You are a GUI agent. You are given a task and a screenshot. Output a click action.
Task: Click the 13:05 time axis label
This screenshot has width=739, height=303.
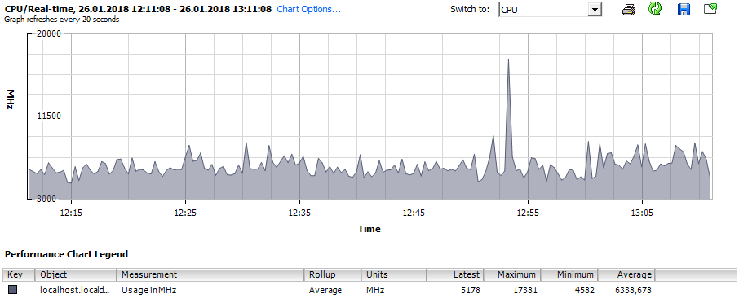[x=643, y=213]
